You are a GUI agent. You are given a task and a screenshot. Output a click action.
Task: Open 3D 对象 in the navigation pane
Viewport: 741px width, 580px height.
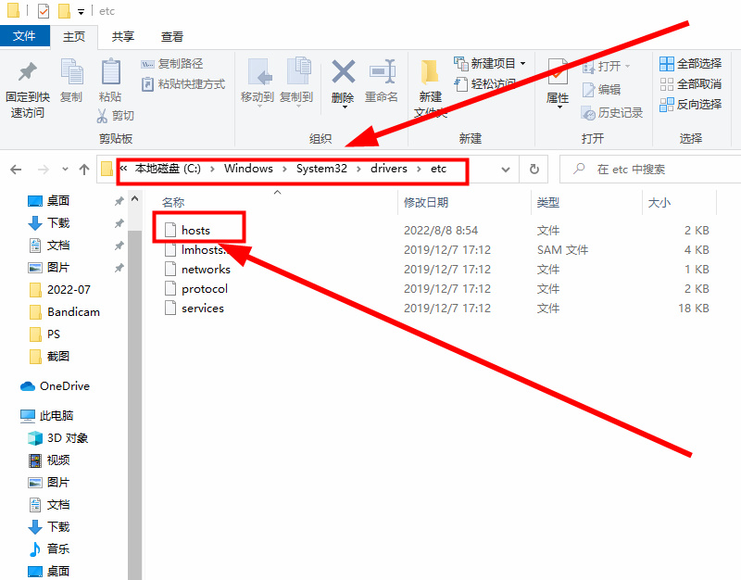pos(67,437)
